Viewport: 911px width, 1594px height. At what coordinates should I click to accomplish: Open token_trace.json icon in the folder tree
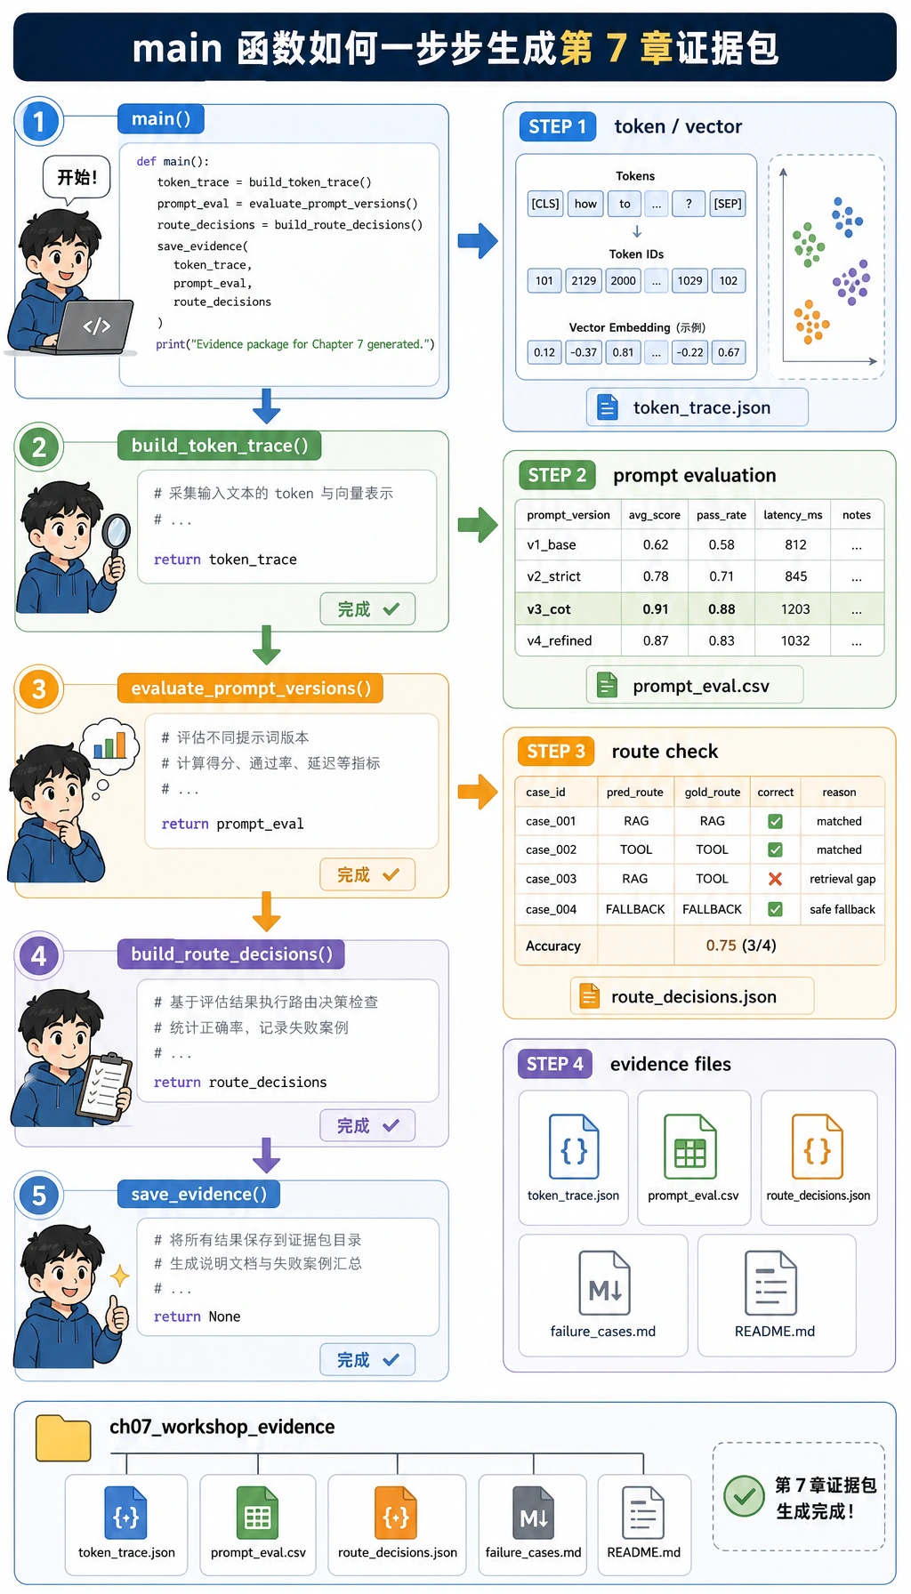tap(126, 1513)
